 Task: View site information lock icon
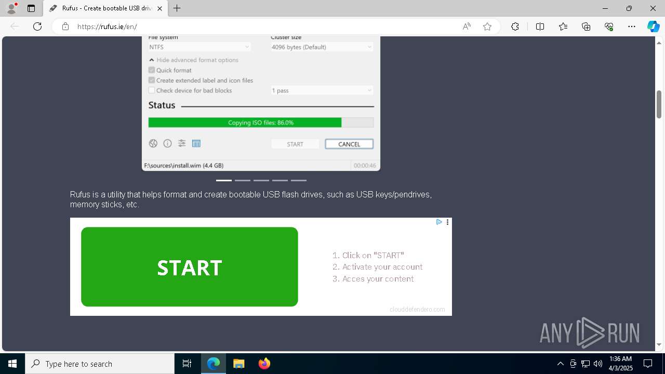pyautogui.click(x=65, y=26)
